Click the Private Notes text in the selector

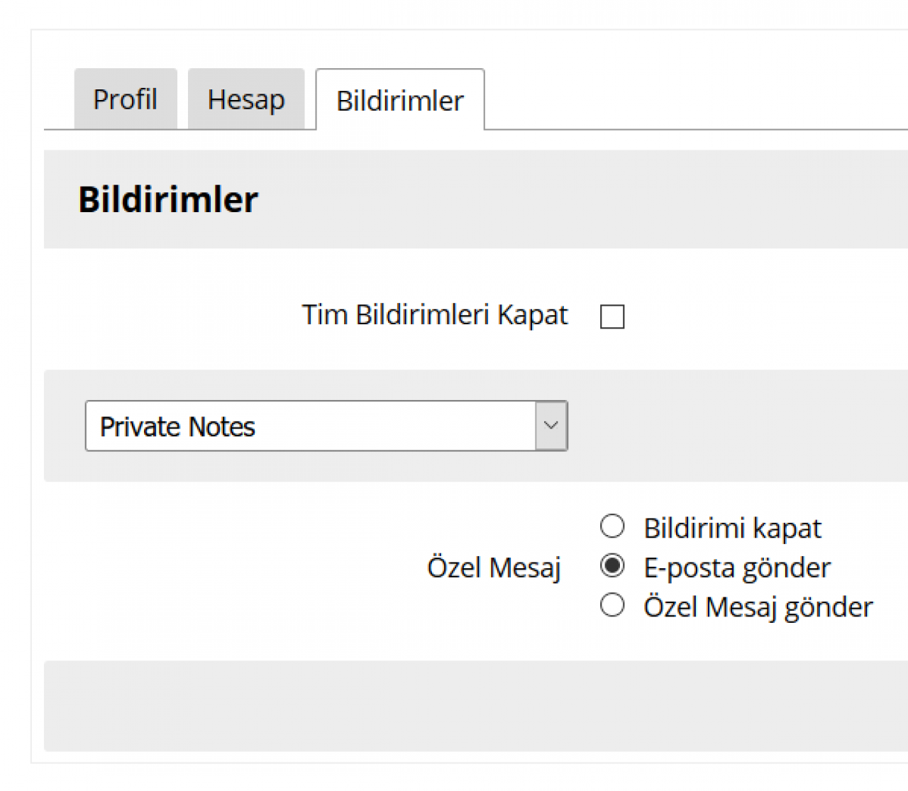pyautogui.click(x=177, y=427)
